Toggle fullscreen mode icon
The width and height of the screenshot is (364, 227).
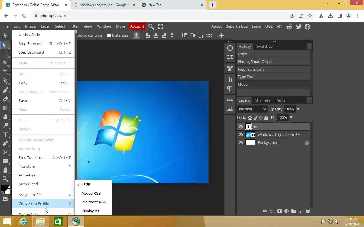(x=160, y=26)
